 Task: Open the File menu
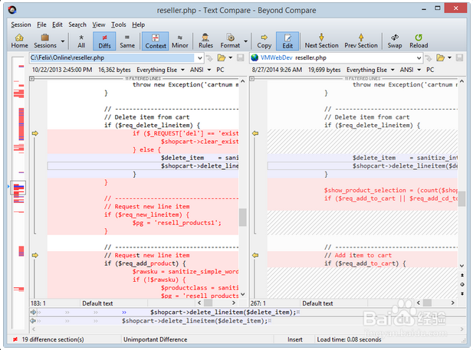coord(41,25)
